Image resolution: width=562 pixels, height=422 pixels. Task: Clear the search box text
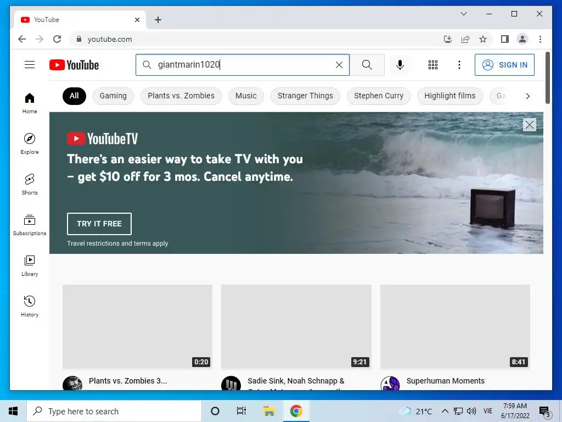click(339, 65)
